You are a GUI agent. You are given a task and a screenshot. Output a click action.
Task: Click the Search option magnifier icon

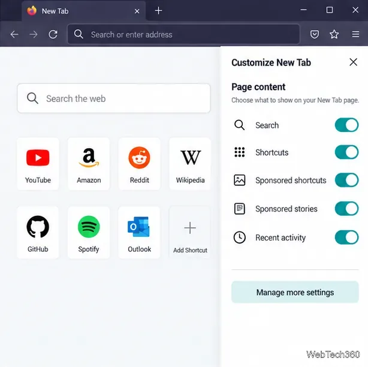tap(239, 125)
